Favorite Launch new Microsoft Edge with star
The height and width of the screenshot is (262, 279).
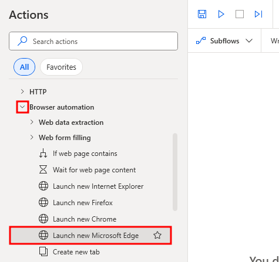(157, 235)
